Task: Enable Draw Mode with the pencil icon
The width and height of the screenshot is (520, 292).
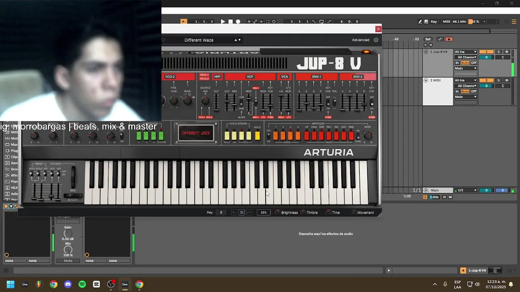Action: tap(420, 21)
